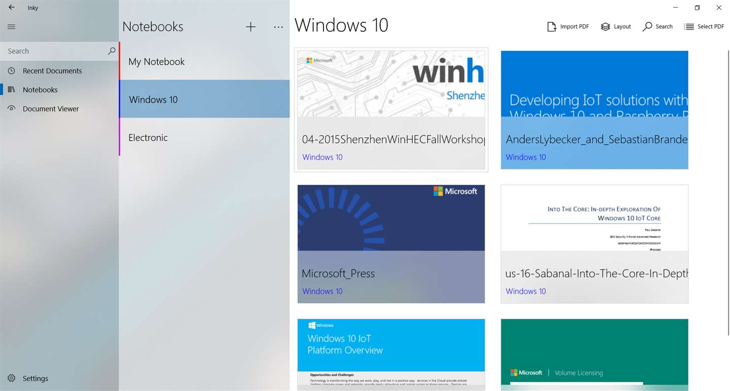The height and width of the screenshot is (391, 730).
Task: Click the 04-2015ShenzhenWinHECFallWorkshop title
Action: pyautogui.click(x=393, y=139)
